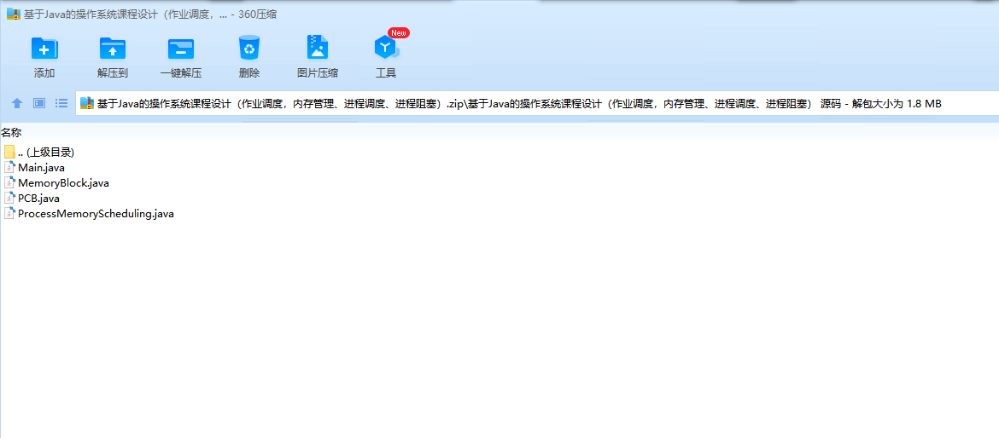This screenshot has width=999, height=438.
Task: Click the MemoryBlock.java file icon
Action: [9, 182]
